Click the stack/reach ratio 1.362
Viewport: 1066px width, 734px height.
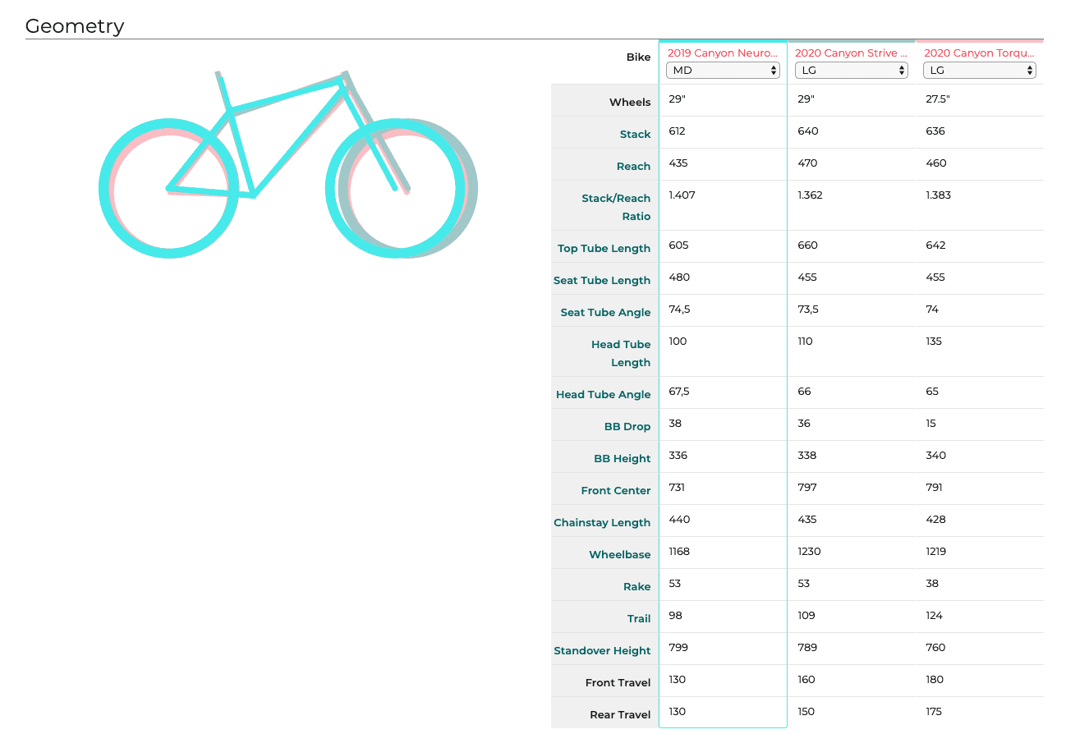click(811, 195)
